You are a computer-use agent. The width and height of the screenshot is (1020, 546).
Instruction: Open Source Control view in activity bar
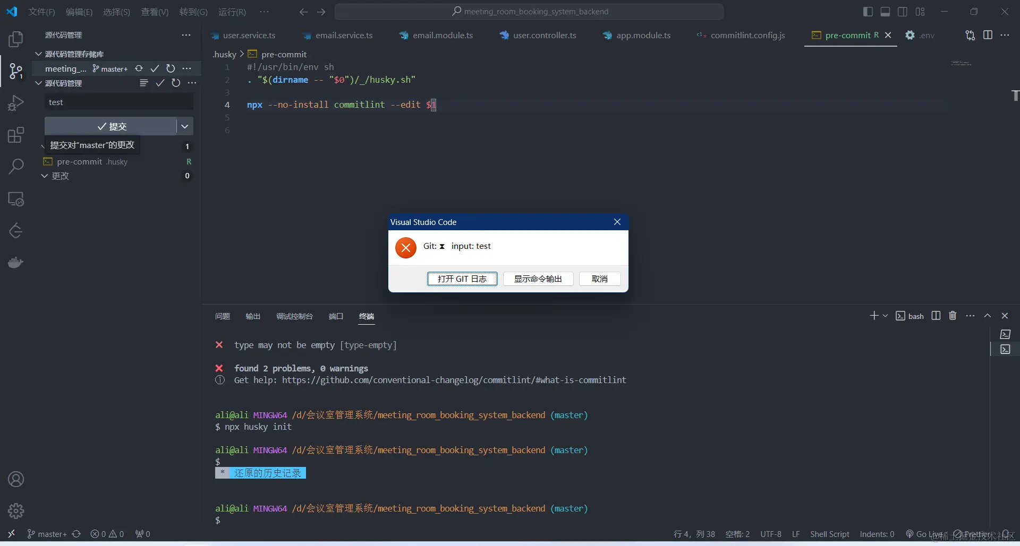coord(16,71)
